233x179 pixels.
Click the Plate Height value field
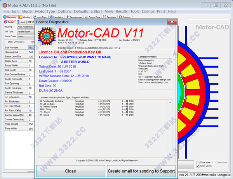(31, 124)
